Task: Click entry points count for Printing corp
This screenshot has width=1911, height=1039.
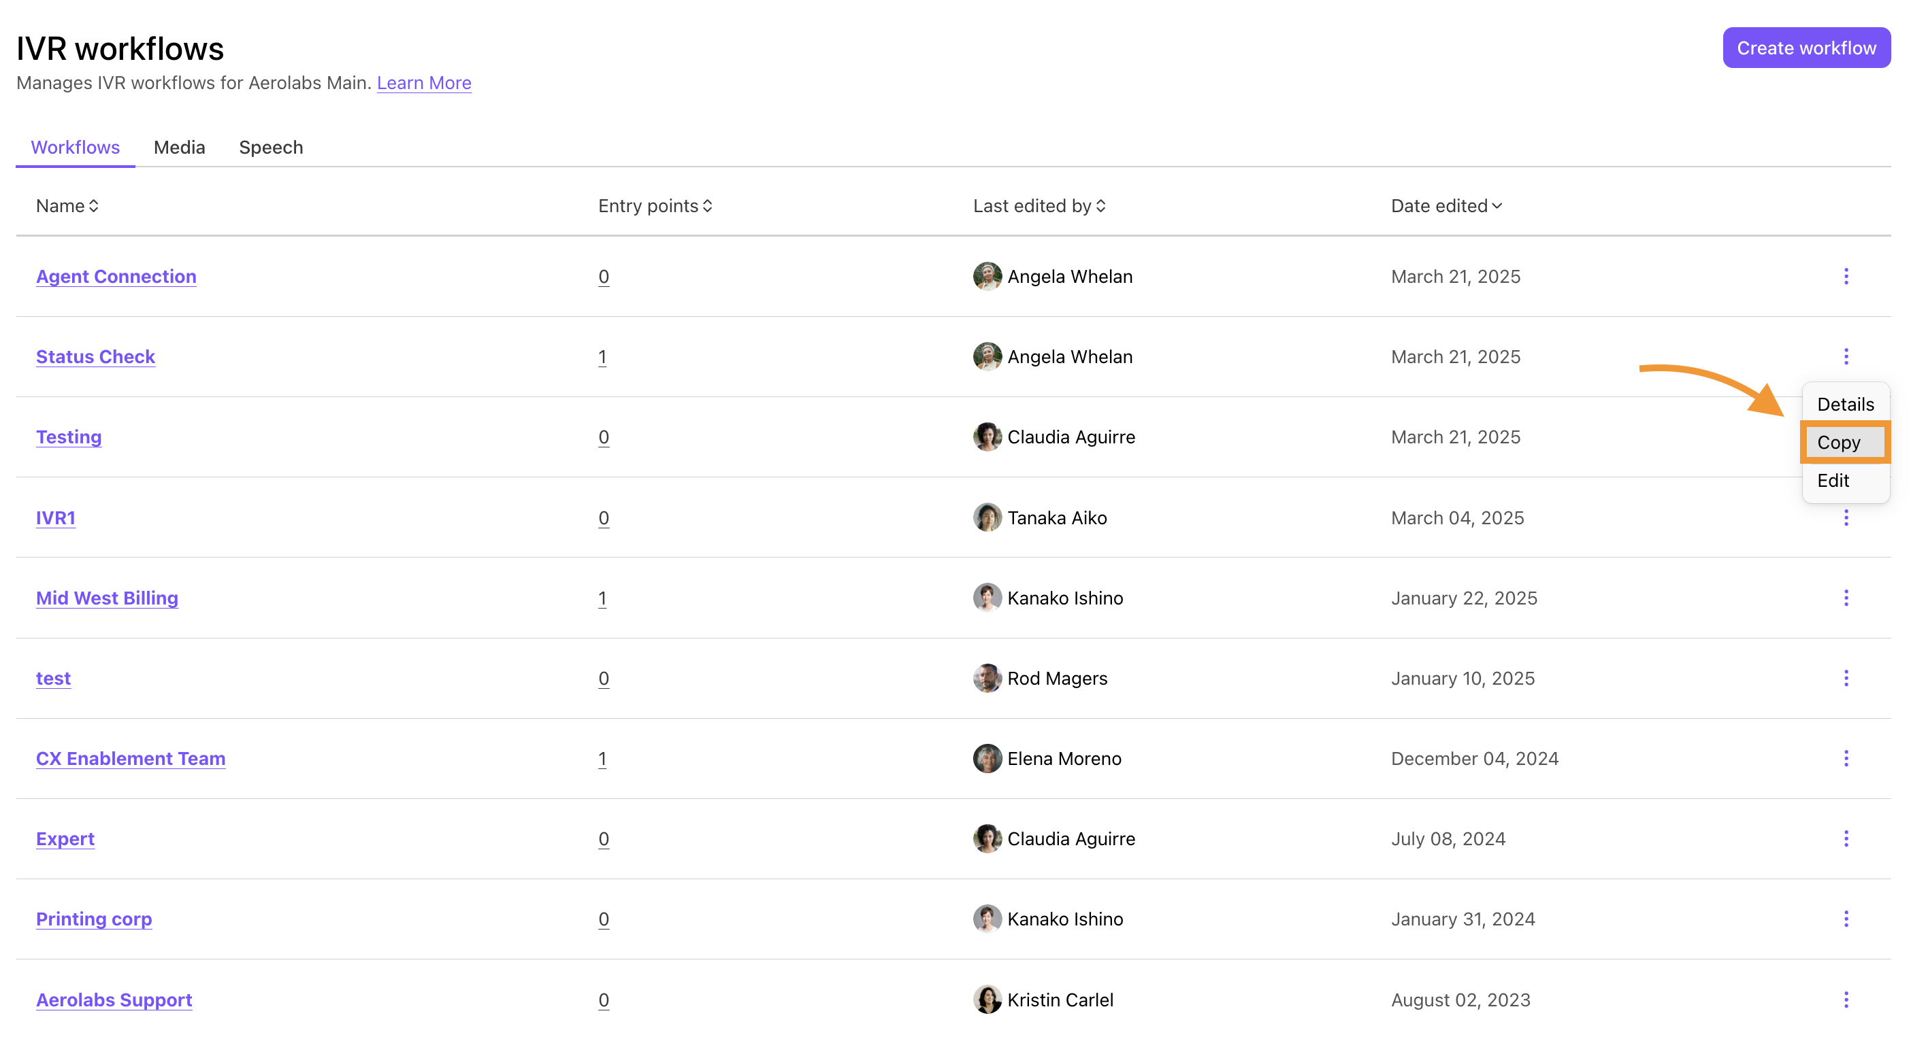Action: pyautogui.click(x=604, y=919)
